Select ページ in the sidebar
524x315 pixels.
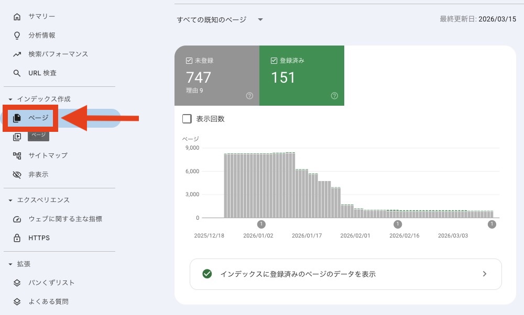[29, 118]
